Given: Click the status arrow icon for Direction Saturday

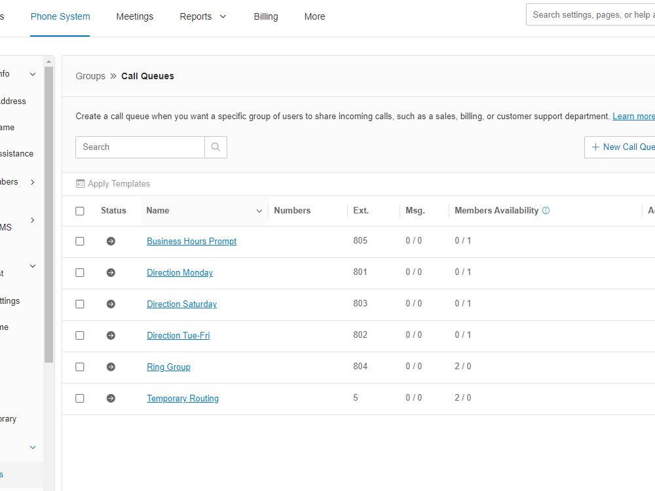Looking at the screenshot, I should coord(111,304).
